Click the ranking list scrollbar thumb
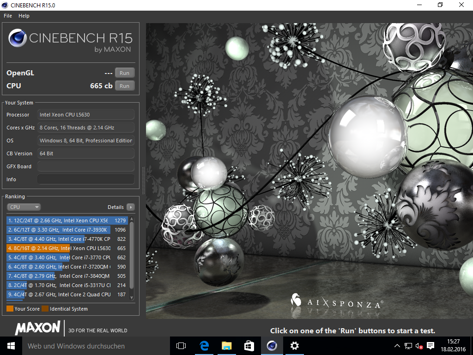This screenshot has height=355, width=473. coord(132,256)
